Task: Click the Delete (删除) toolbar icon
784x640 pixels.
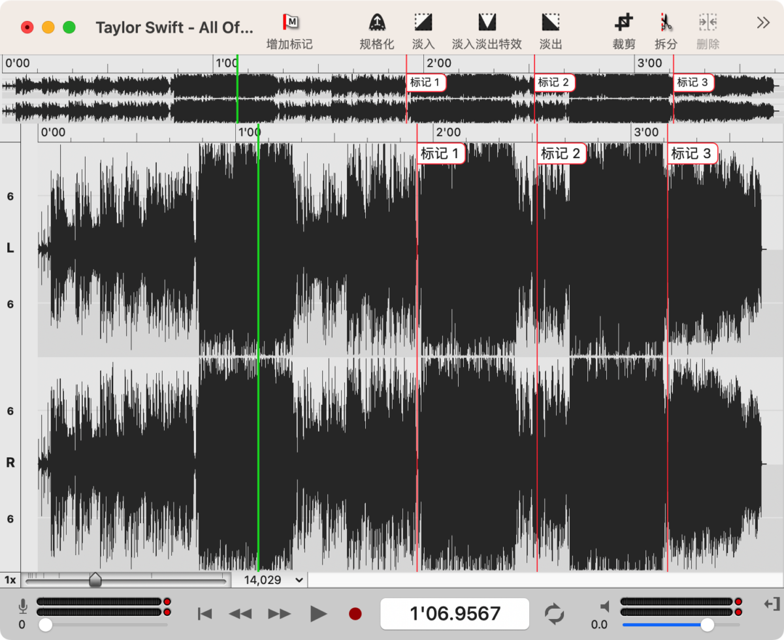Action: click(x=708, y=22)
